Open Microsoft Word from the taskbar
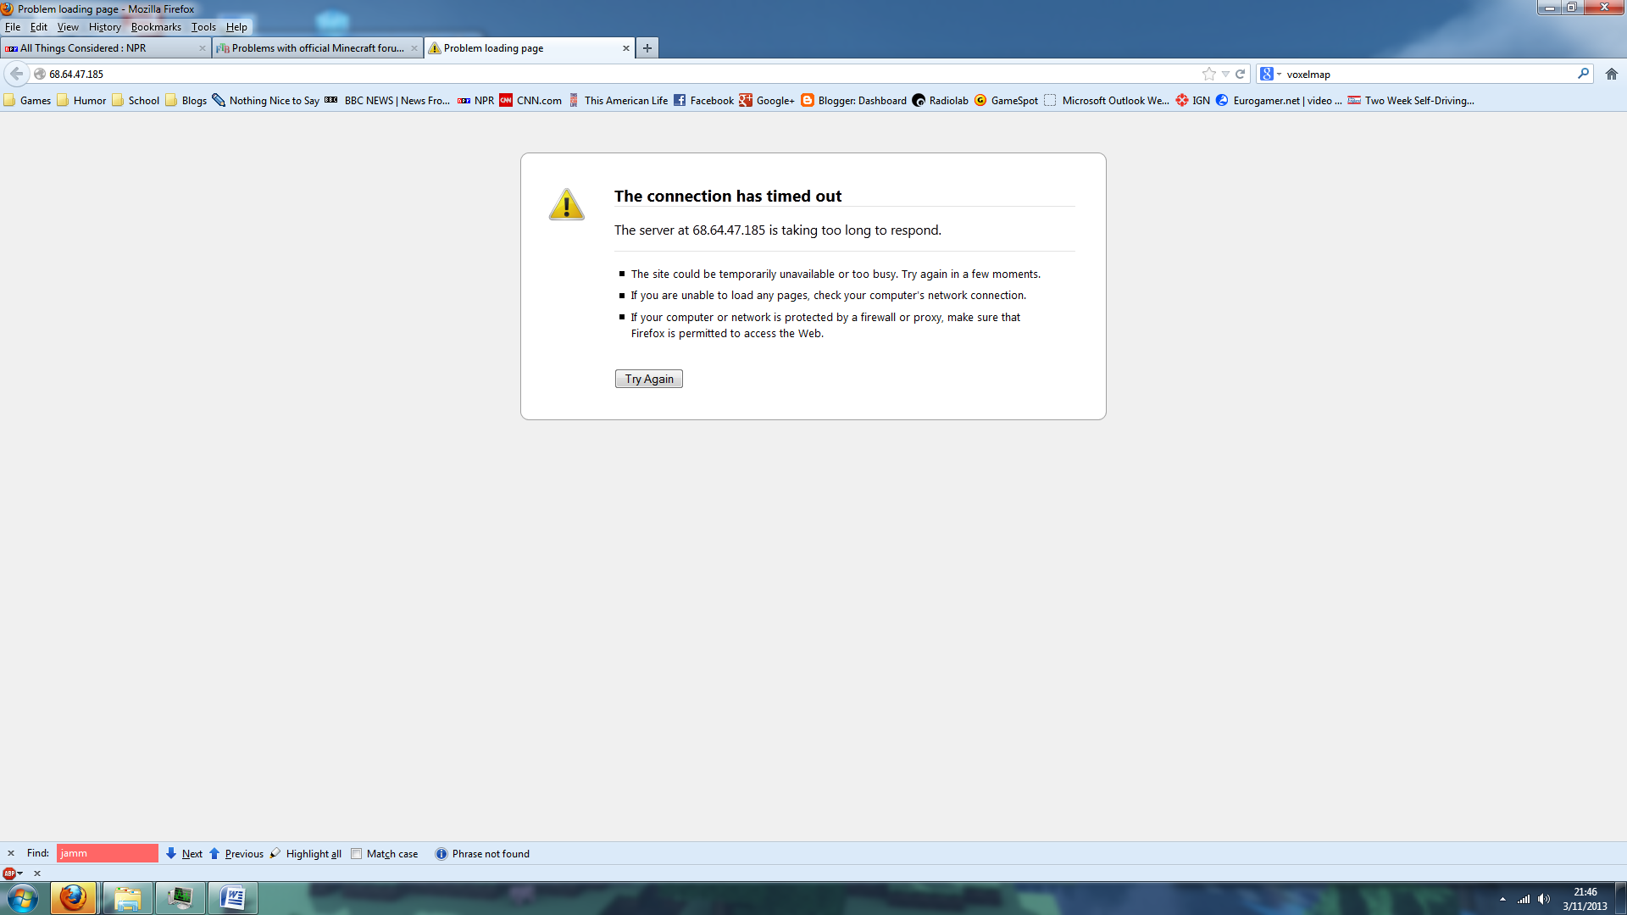This screenshot has width=1627, height=915. (x=232, y=897)
